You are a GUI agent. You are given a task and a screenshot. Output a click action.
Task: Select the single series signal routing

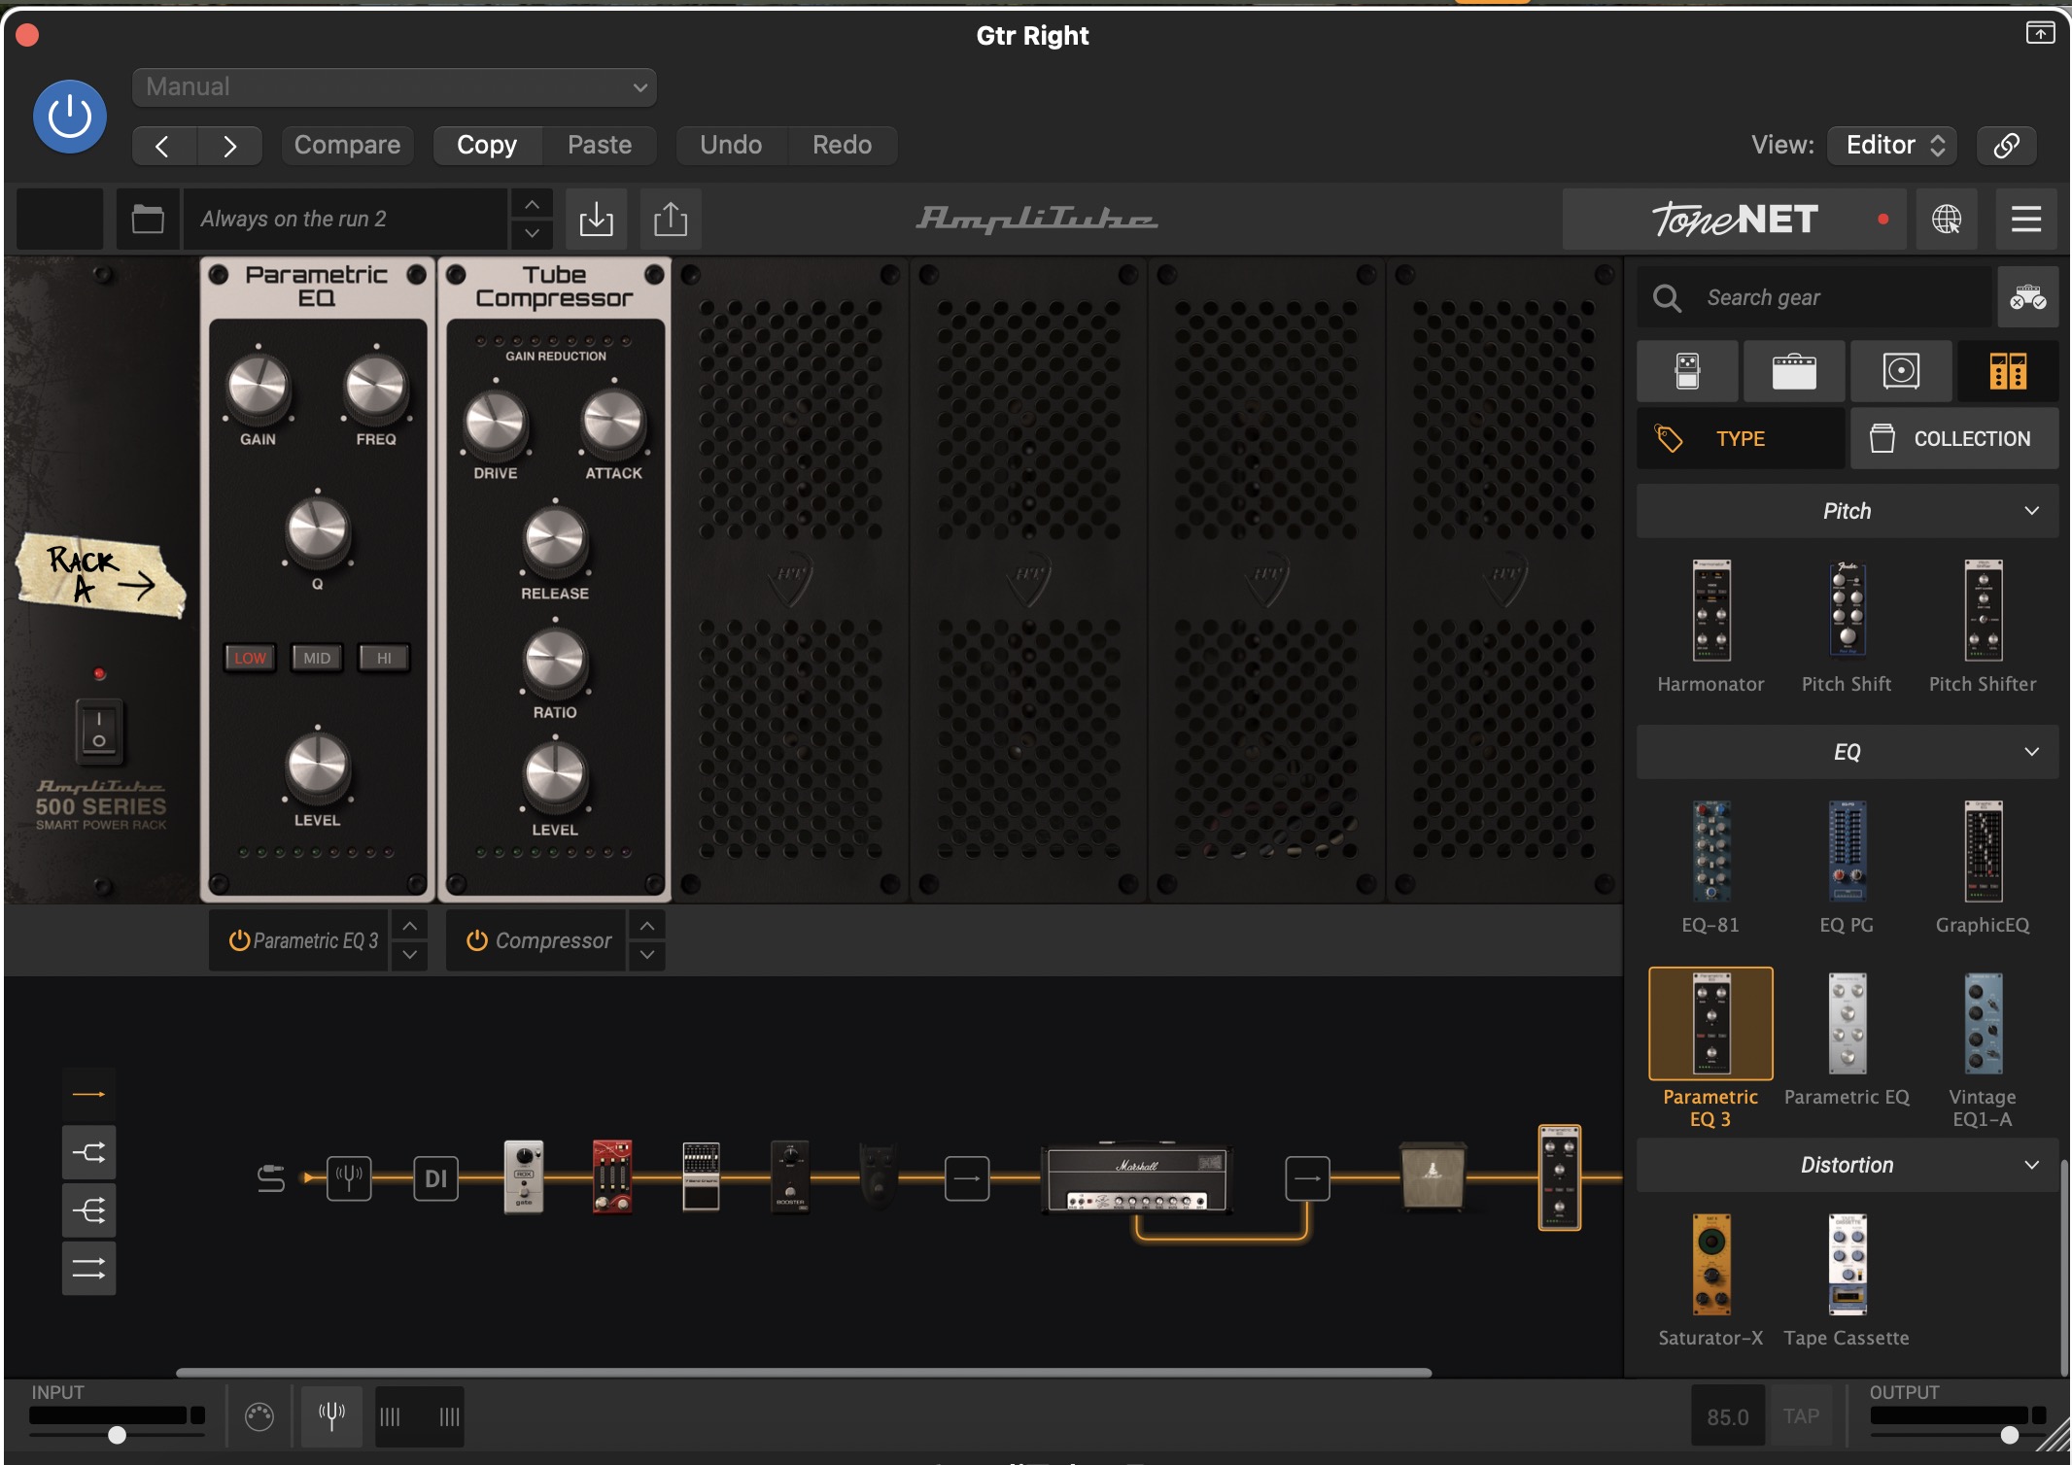[88, 1094]
